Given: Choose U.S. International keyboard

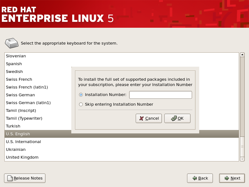Looking at the screenshot, I should click(x=23, y=142).
